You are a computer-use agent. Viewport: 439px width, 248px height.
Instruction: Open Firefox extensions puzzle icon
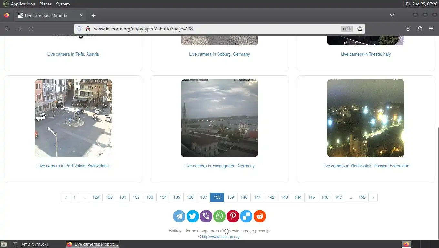(420, 29)
